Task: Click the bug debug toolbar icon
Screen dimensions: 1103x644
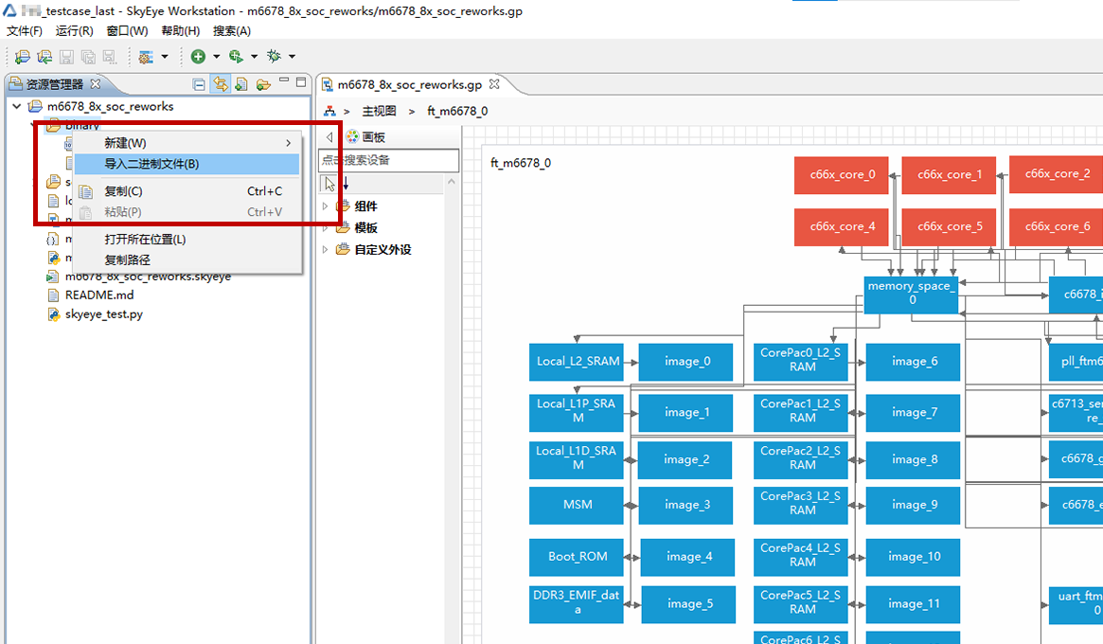Action: point(275,56)
